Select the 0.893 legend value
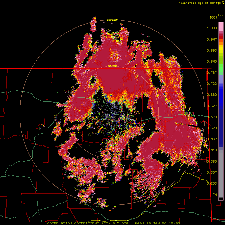Image resolution: width=225 pixels, height=225 pixels. point(212,50)
